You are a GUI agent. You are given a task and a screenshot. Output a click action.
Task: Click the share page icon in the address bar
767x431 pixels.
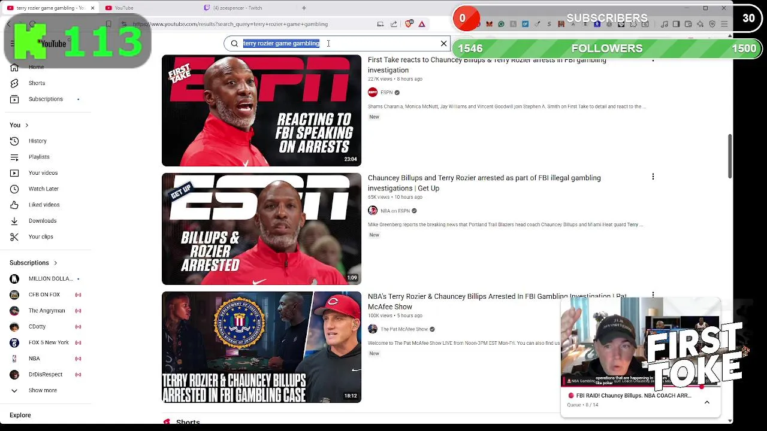(394, 24)
